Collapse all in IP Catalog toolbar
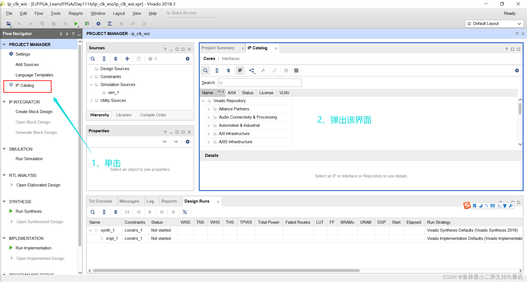527x282 pixels. [x=217, y=71]
